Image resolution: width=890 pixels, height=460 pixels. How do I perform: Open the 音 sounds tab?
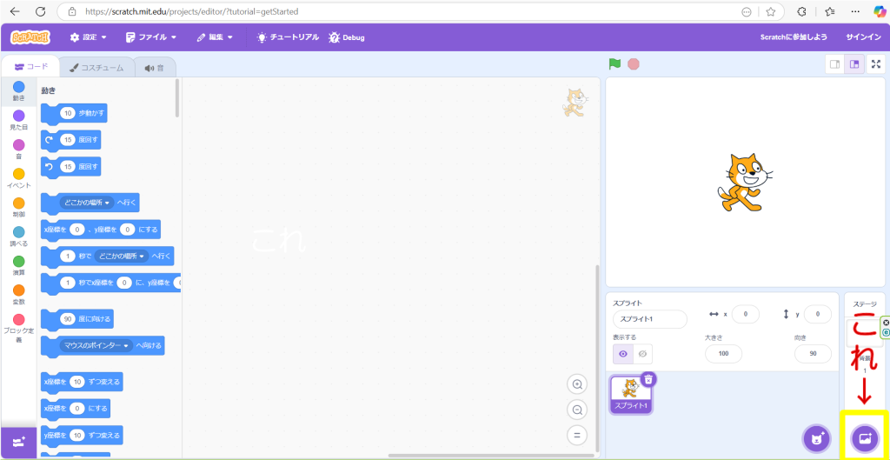coord(155,67)
